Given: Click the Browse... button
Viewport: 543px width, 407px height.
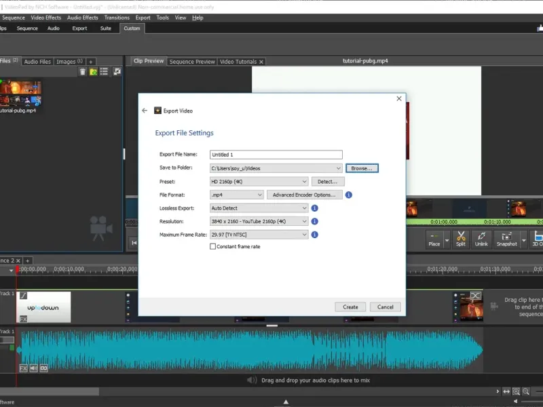Looking at the screenshot, I should point(362,168).
